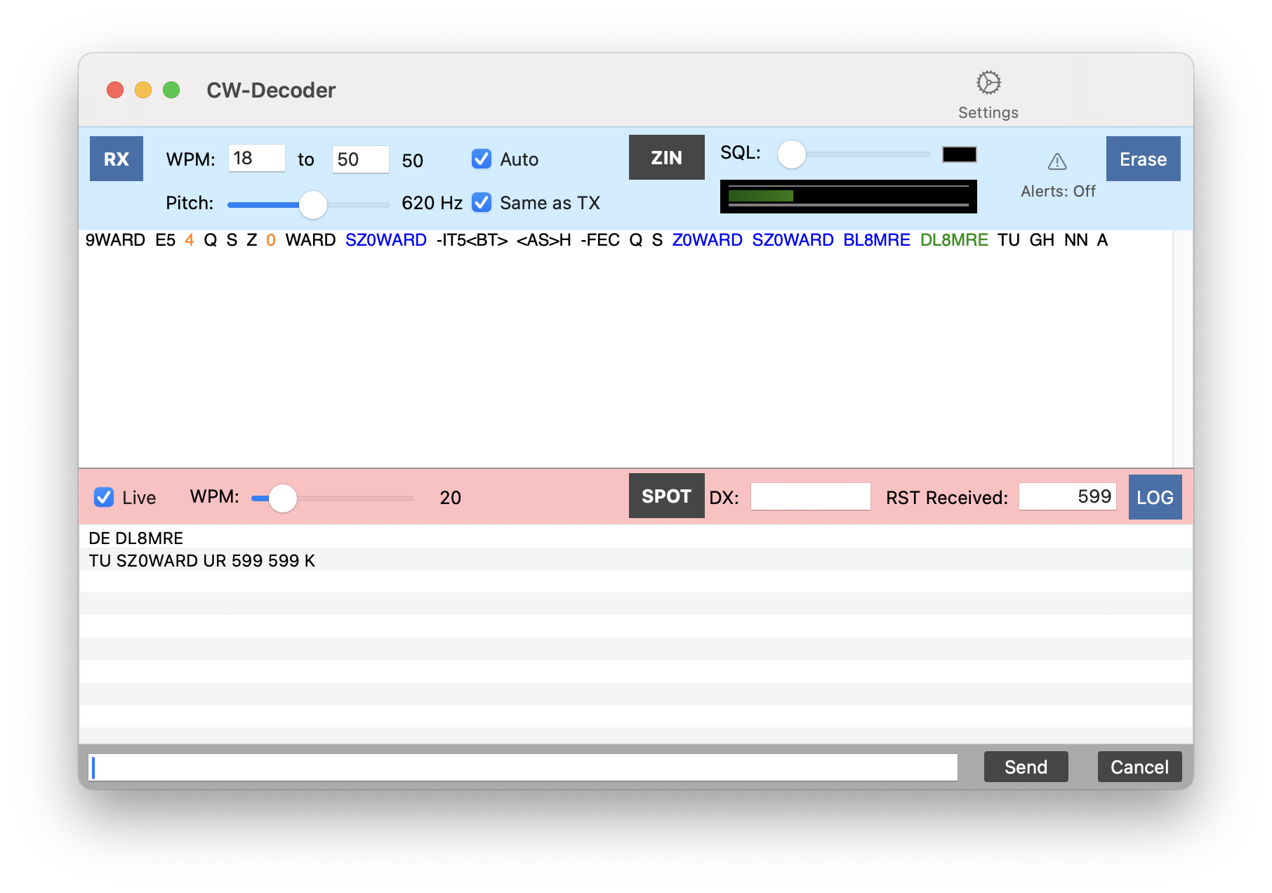The width and height of the screenshot is (1272, 893).
Task: Toggle the Live checkbox
Action: (x=104, y=497)
